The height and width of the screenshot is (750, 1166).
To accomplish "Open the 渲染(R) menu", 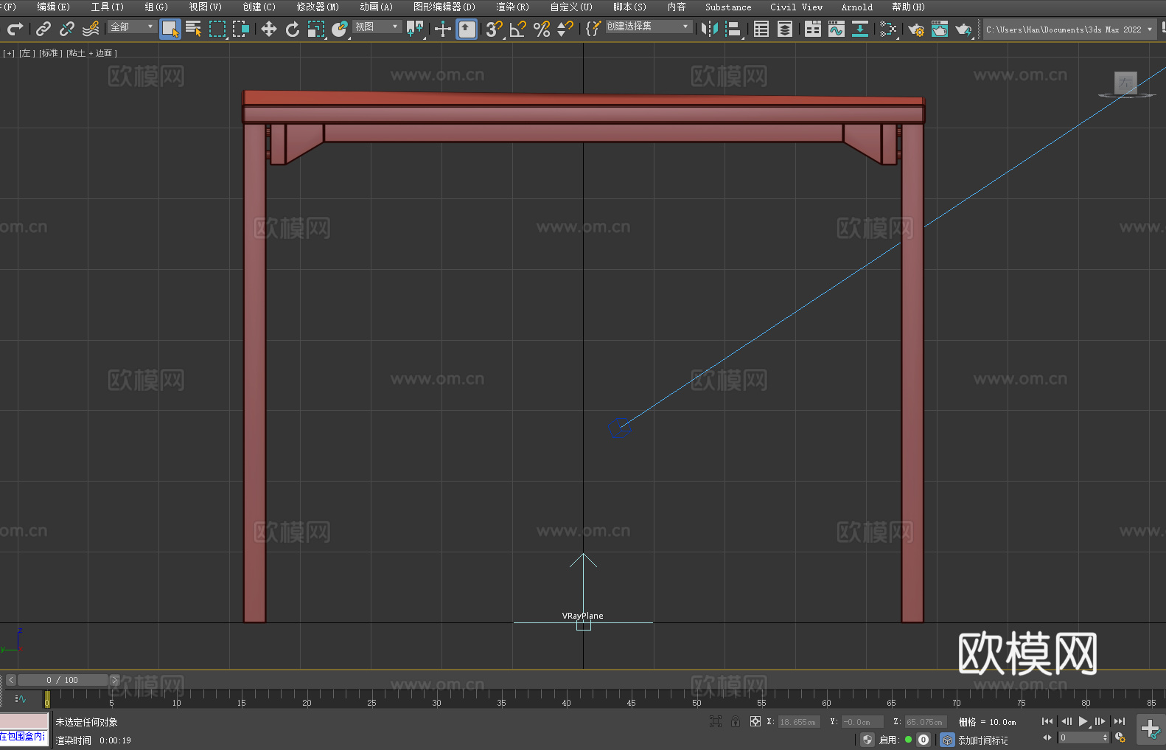I will coord(512,7).
